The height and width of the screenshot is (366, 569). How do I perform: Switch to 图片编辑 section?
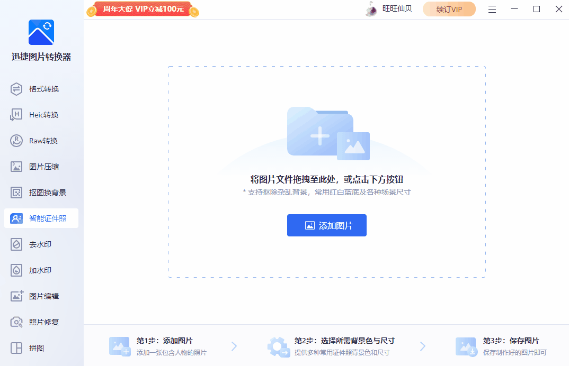(41, 296)
